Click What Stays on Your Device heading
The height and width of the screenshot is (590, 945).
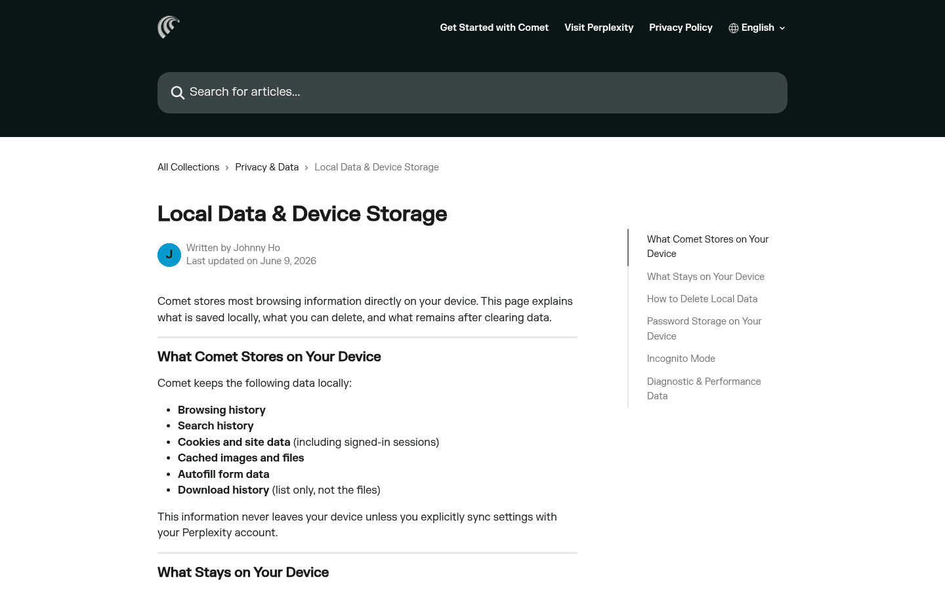click(243, 572)
